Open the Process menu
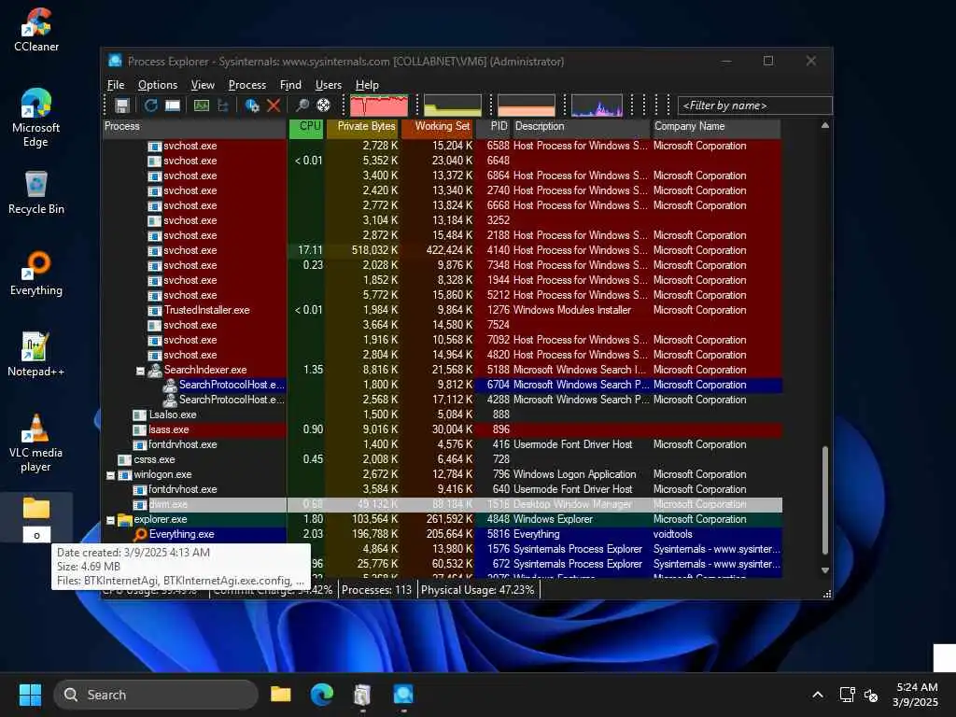 point(246,85)
